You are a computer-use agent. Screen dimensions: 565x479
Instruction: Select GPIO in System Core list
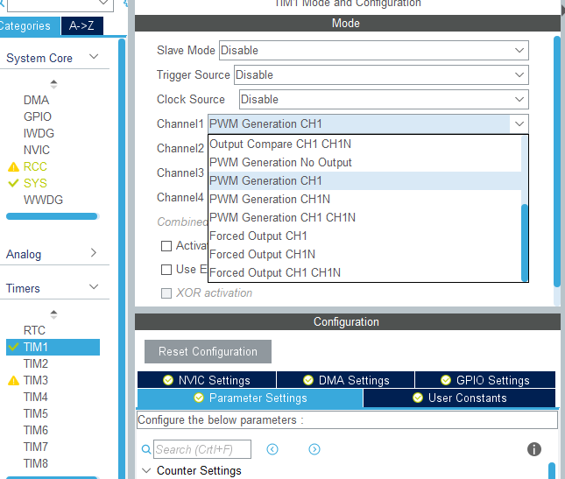(x=38, y=116)
